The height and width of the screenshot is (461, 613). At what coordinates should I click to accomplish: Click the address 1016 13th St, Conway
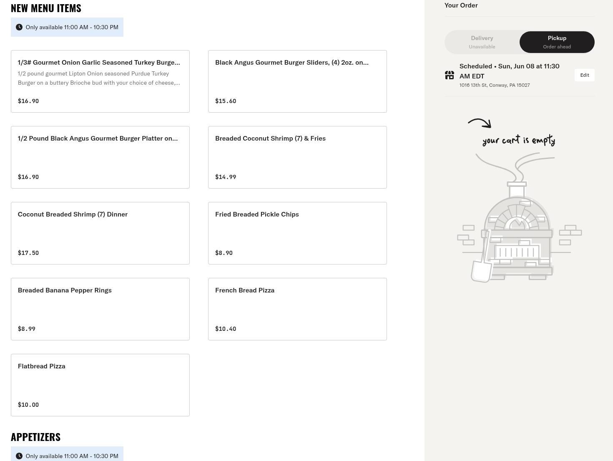click(x=495, y=85)
